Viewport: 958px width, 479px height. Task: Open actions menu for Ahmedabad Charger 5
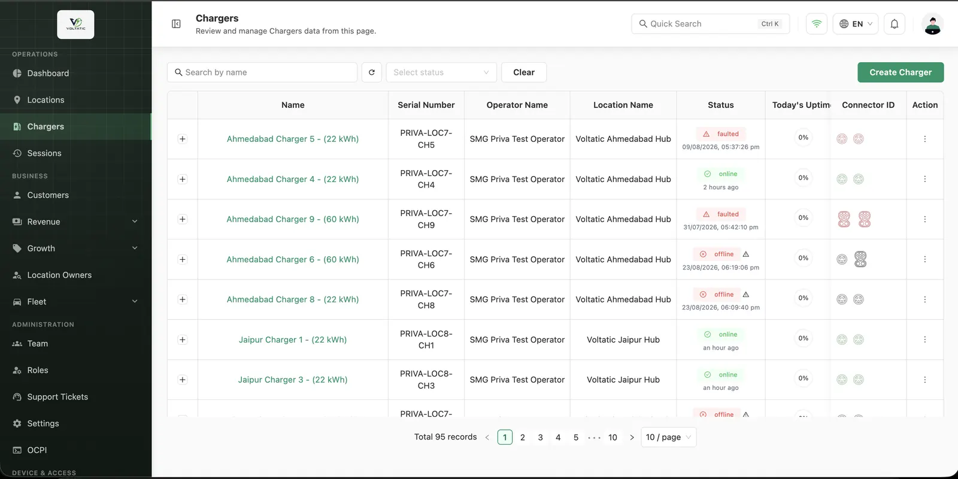pos(925,139)
